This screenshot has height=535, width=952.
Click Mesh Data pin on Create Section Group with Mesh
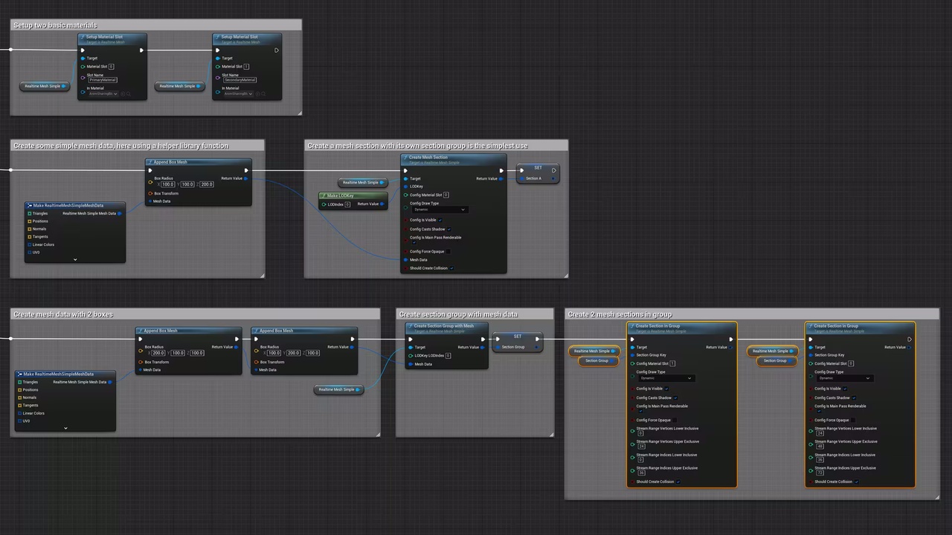(x=411, y=364)
